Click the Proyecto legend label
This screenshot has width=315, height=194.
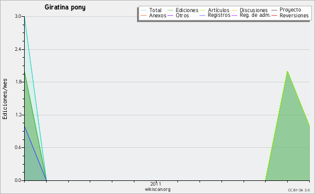tap(290, 10)
